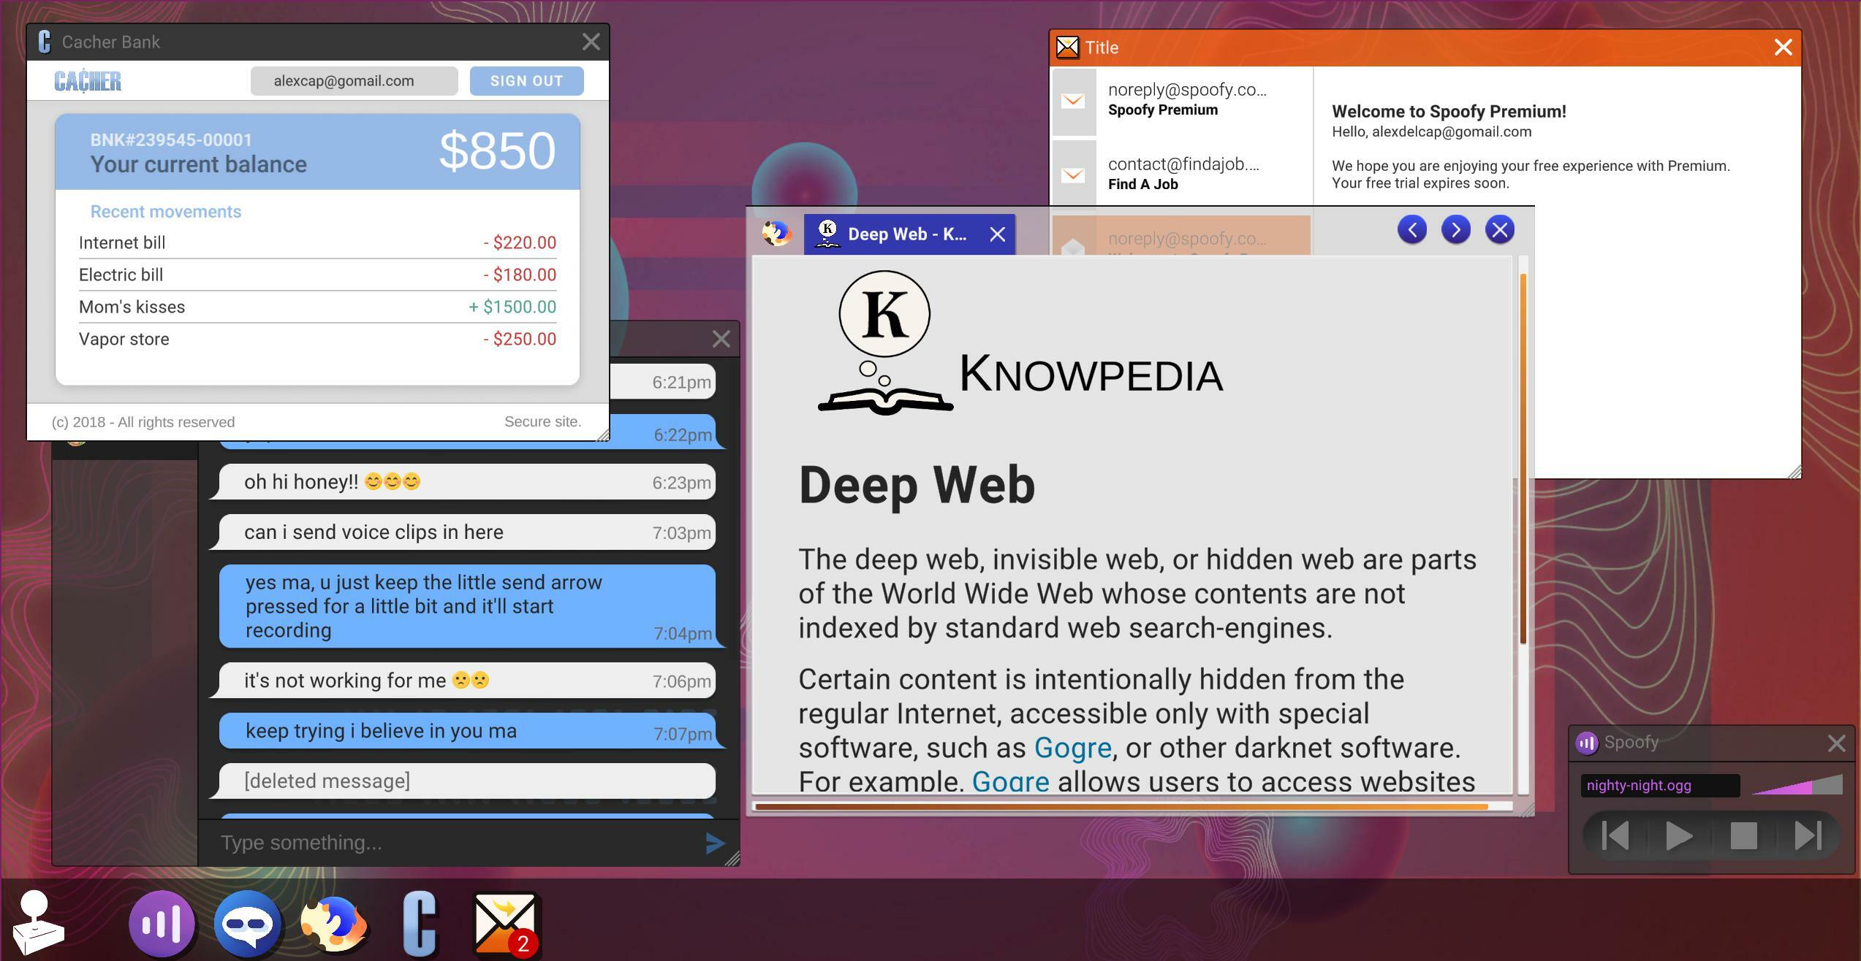This screenshot has height=961, width=1861.
Task: Close the Cacher Bank window
Action: [591, 42]
